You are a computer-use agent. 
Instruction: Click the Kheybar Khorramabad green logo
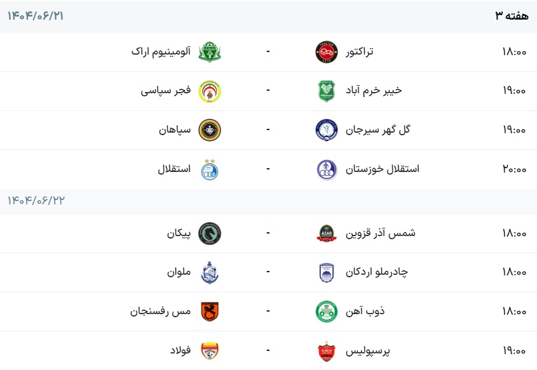coord(327,91)
